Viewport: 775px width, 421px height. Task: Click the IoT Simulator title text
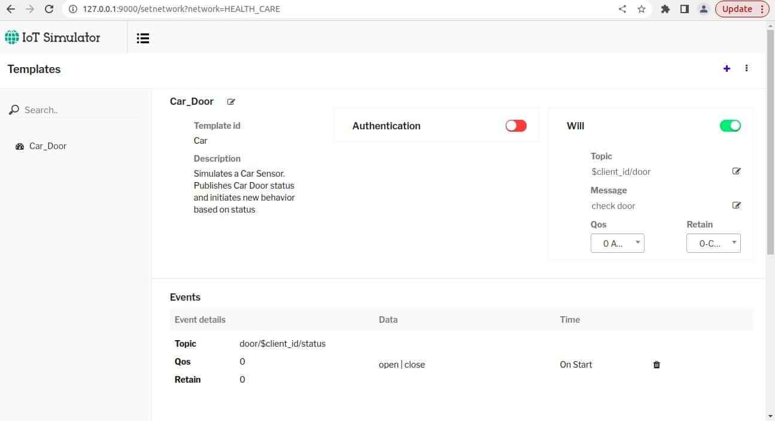61,37
